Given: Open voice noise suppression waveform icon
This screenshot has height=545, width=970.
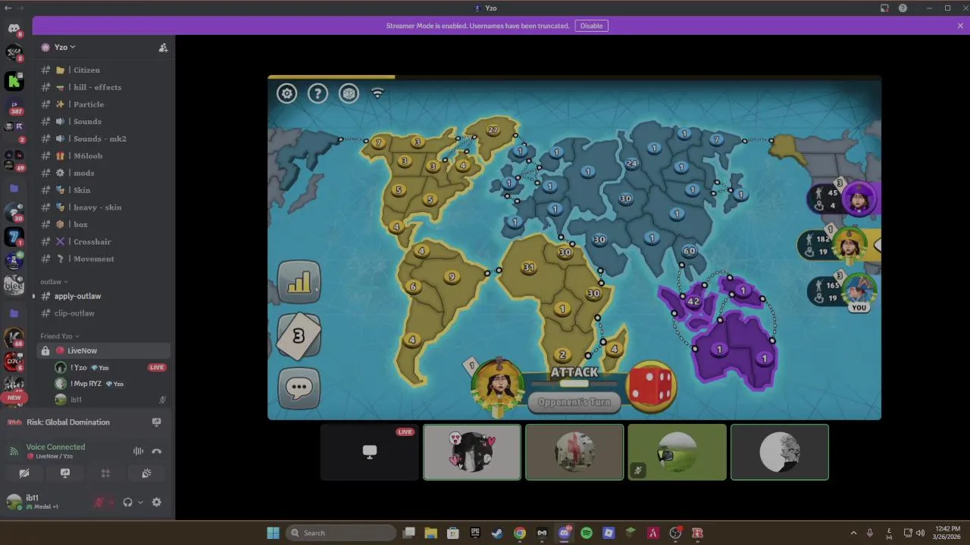Looking at the screenshot, I should [138, 451].
